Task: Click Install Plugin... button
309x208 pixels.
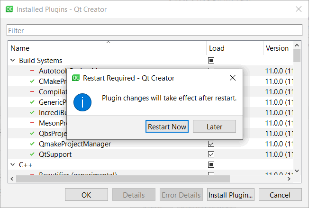Action: tap(231, 195)
